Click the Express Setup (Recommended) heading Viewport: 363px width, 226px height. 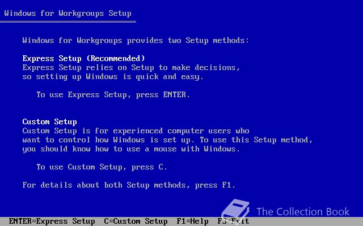click(83, 58)
